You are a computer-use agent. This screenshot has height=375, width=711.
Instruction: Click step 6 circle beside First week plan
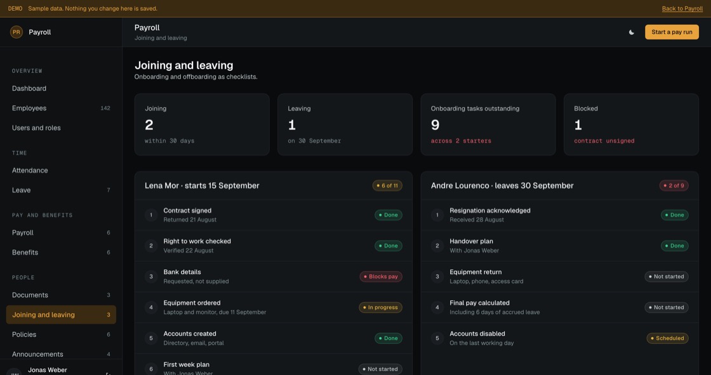[x=151, y=369]
